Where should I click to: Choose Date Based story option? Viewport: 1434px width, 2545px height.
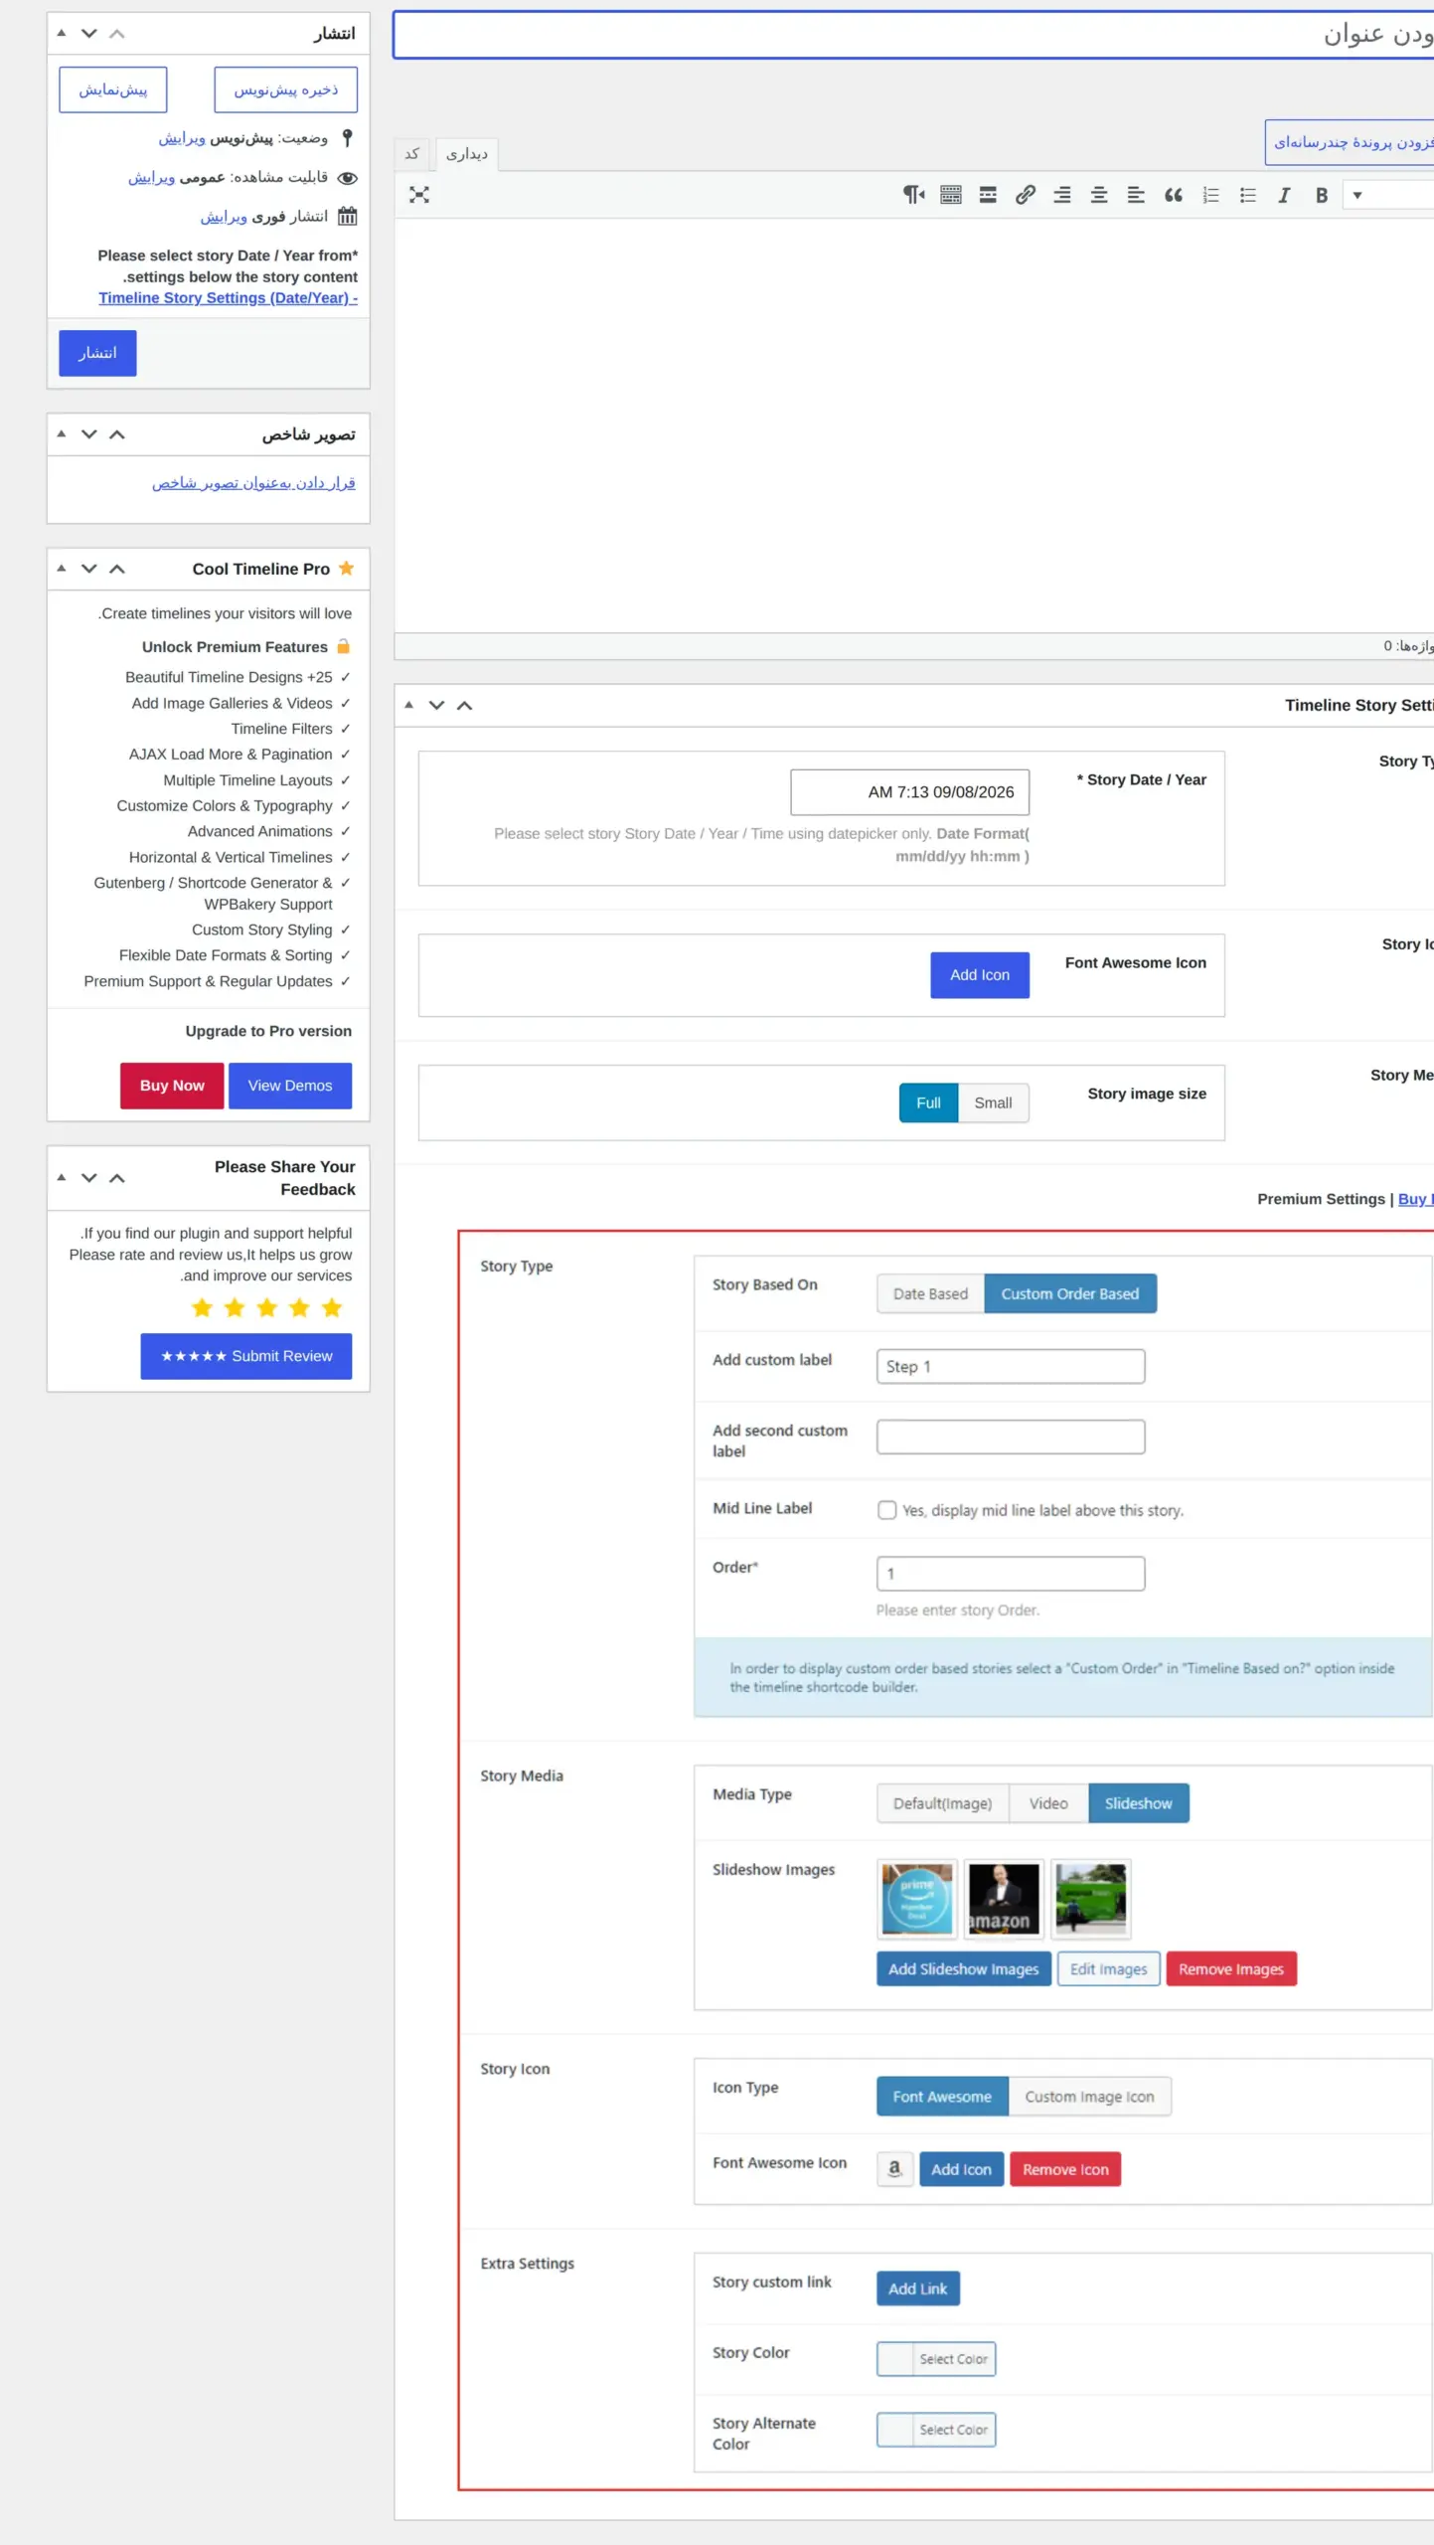pos(930,1293)
